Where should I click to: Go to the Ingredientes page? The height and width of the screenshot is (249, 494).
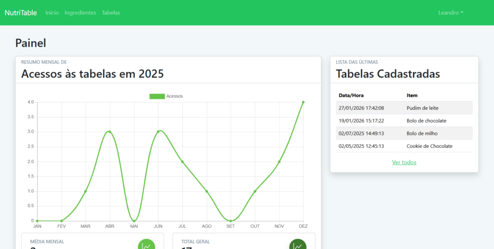click(x=80, y=13)
